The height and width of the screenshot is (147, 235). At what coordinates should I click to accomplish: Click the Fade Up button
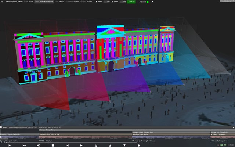pyautogui.click(x=131, y=1)
